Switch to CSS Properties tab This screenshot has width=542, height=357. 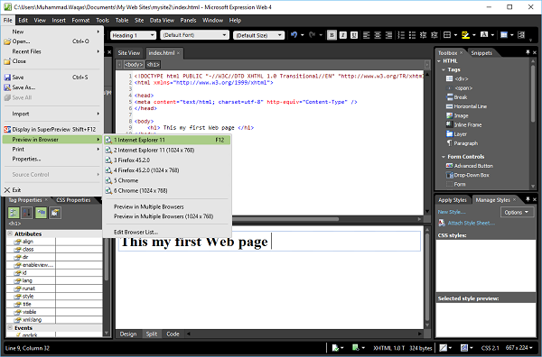(x=73, y=200)
